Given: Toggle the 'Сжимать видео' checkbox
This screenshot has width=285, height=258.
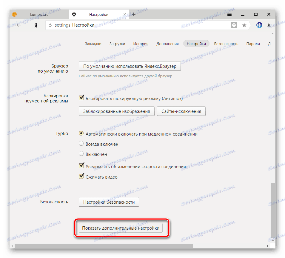Looking at the screenshot, I should click(81, 176).
